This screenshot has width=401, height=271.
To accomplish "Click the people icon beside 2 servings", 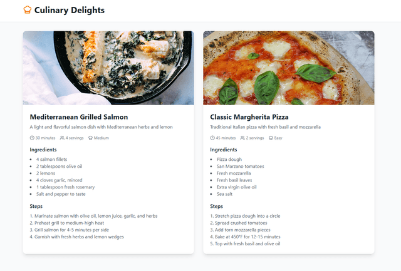I will (x=242, y=138).
